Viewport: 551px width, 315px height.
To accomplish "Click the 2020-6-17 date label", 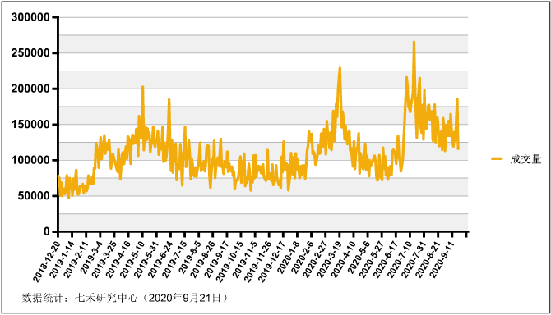I will pyautogui.click(x=386, y=259).
